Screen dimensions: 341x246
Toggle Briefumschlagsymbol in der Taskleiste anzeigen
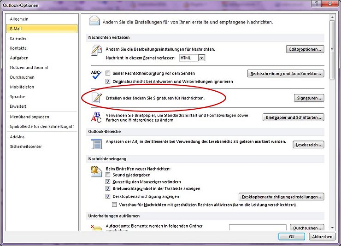[x=108, y=188]
